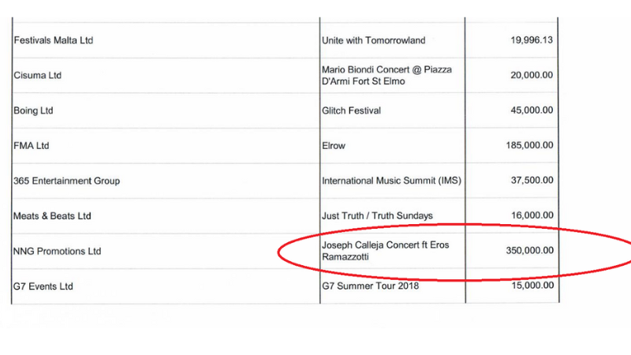Click the G7 Summer Tour 2018 entry
The image size is (631, 355).
pyautogui.click(x=370, y=286)
